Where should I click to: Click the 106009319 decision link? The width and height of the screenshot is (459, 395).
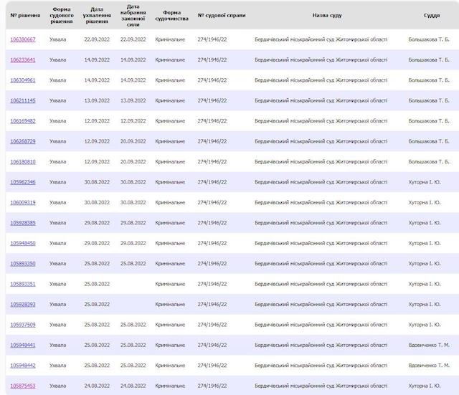click(22, 203)
